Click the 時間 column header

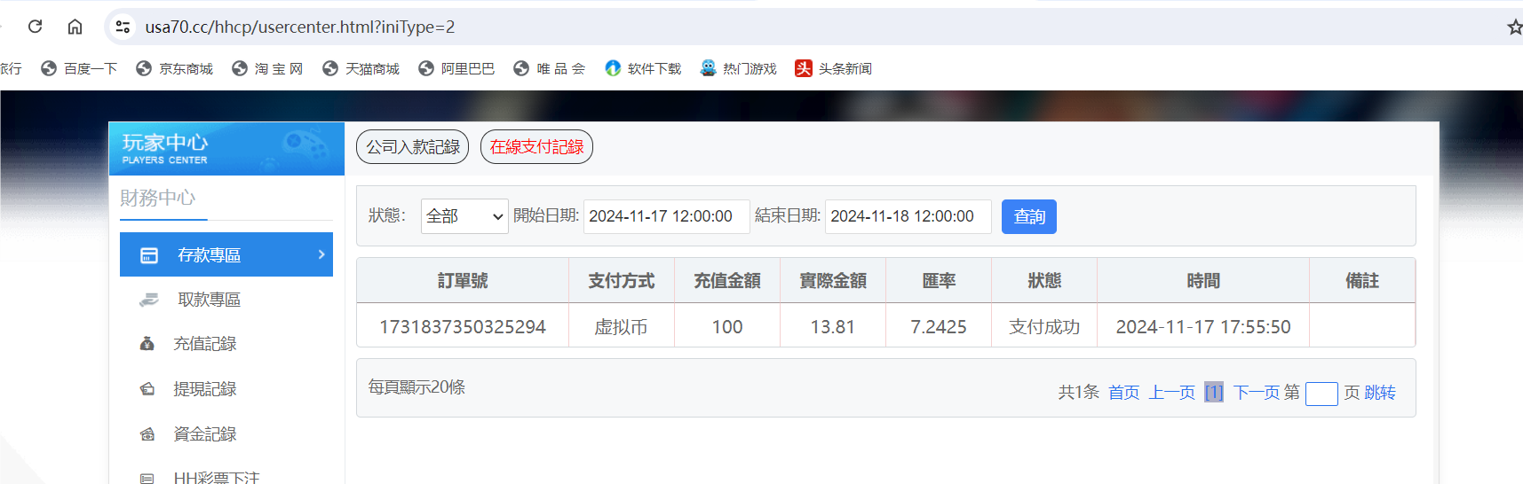pos(1203,281)
